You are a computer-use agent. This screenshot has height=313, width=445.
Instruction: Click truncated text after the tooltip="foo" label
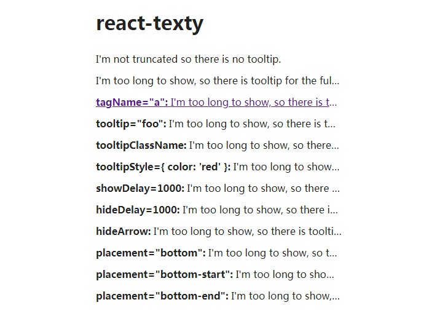pyautogui.click(x=252, y=124)
